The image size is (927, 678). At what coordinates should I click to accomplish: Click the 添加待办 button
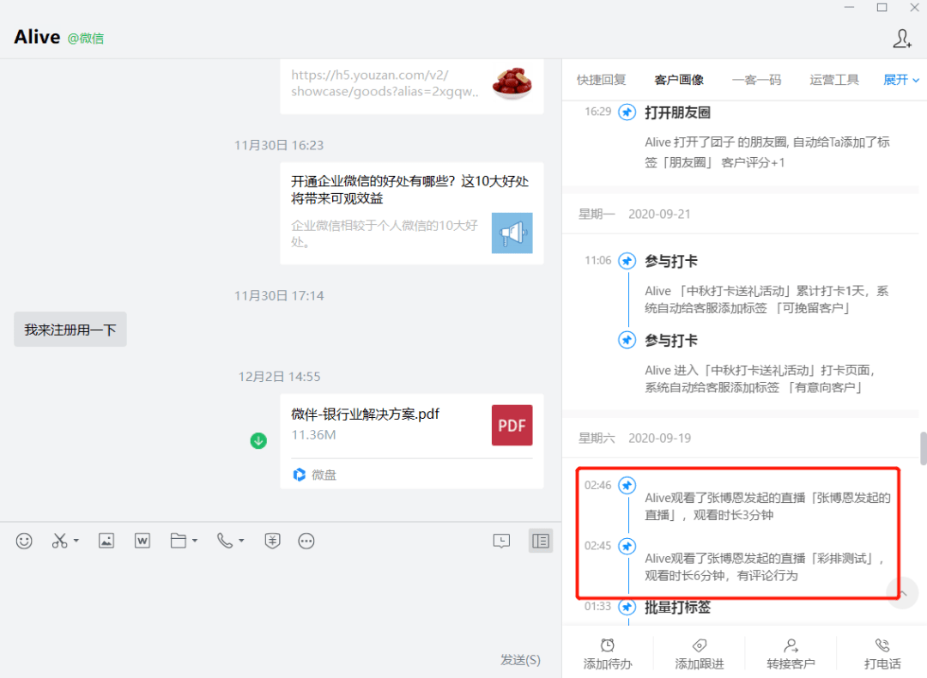(x=608, y=654)
